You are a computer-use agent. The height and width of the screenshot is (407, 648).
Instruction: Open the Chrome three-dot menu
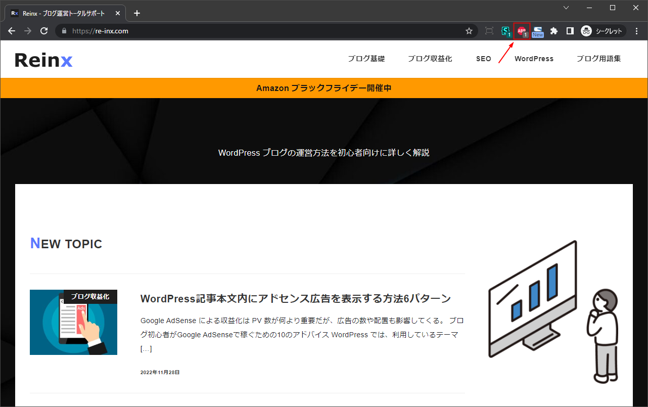click(x=637, y=31)
